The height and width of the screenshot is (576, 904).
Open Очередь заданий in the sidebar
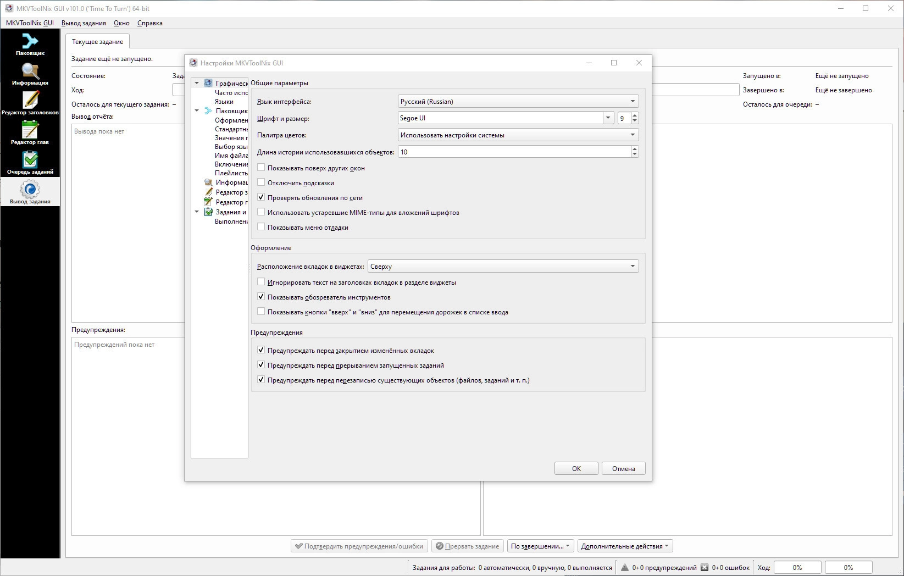click(x=30, y=163)
